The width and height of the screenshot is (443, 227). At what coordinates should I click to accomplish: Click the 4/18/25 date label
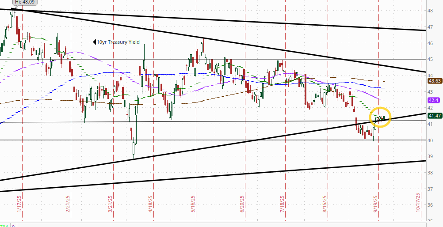(x=151, y=204)
